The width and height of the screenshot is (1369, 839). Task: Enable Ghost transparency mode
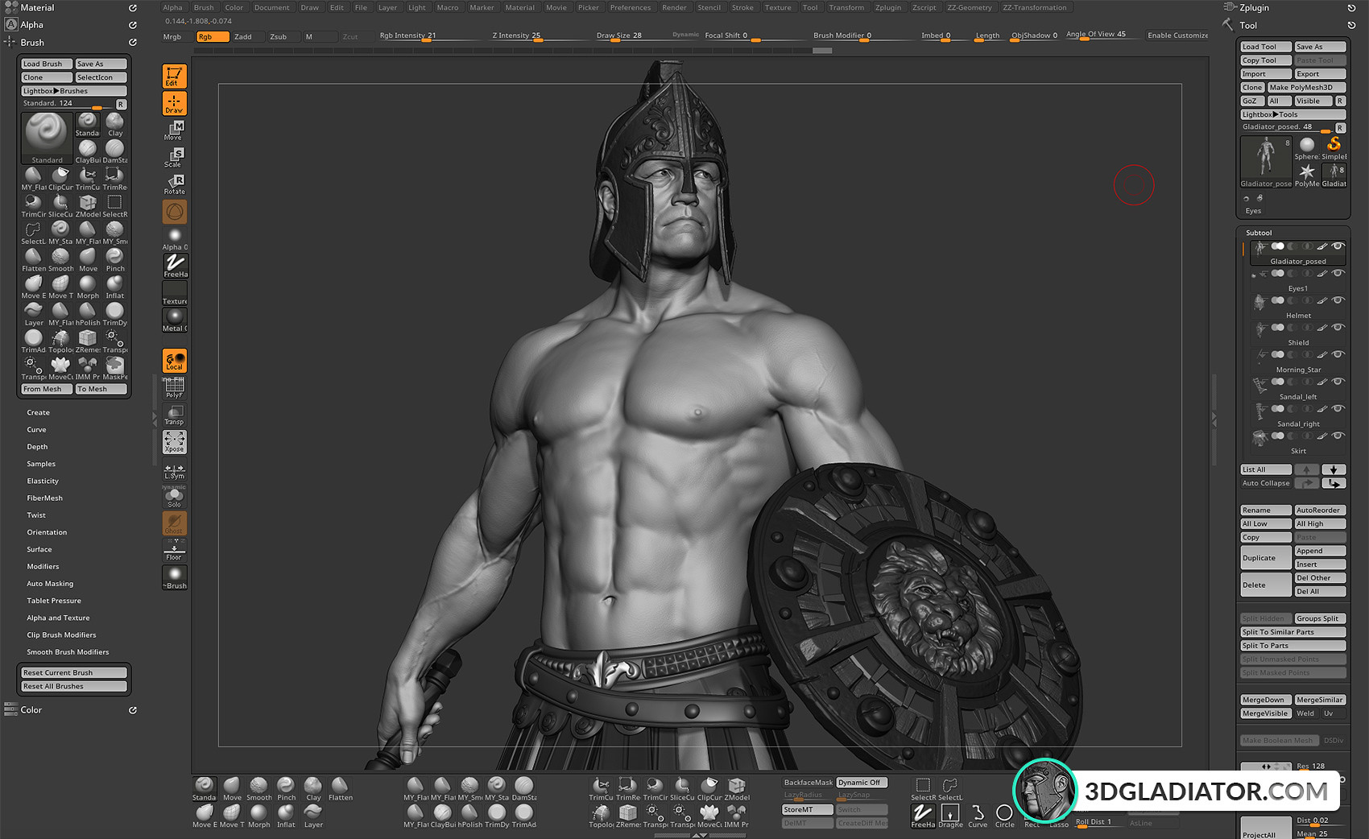coord(173,523)
